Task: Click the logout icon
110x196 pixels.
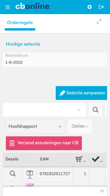Action: [101, 7]
